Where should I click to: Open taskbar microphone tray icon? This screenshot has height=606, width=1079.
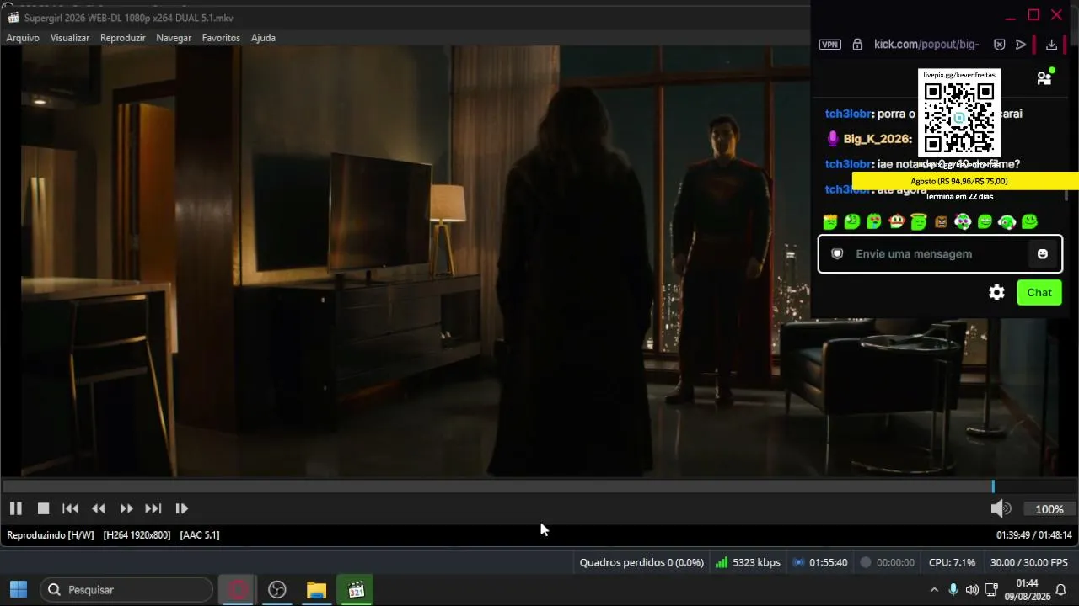(953, 590)
